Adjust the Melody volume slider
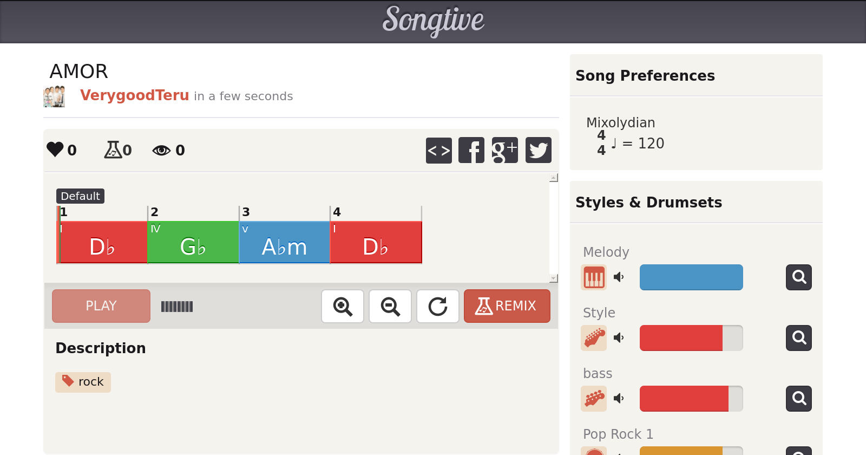Viewport: 866px width, 455px height. click(x=691, y=277)
